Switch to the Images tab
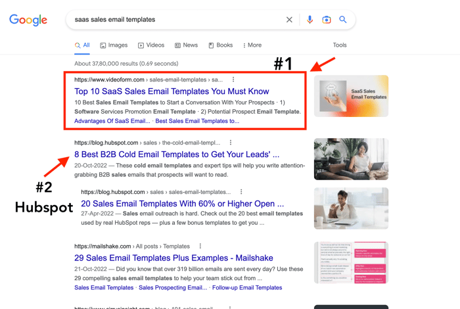 114,45
